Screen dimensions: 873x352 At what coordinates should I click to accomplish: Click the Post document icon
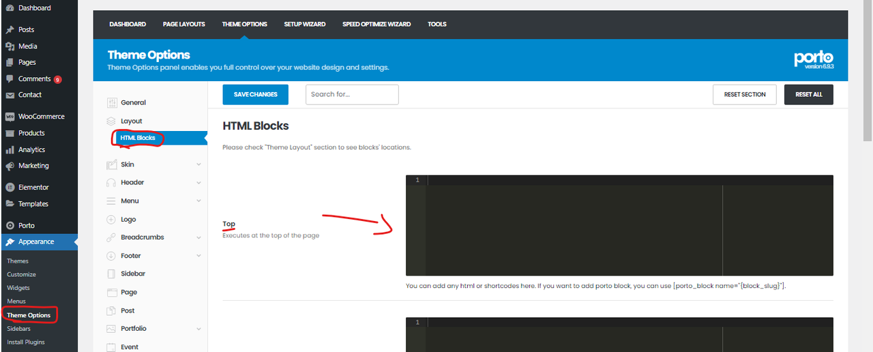[111, 310]
